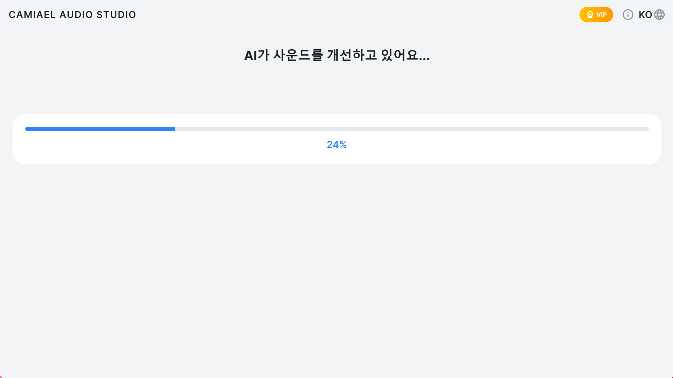Viewport: 673px width, 378px height.
Task: Click the blue progress bar
Action: [100, 129]
